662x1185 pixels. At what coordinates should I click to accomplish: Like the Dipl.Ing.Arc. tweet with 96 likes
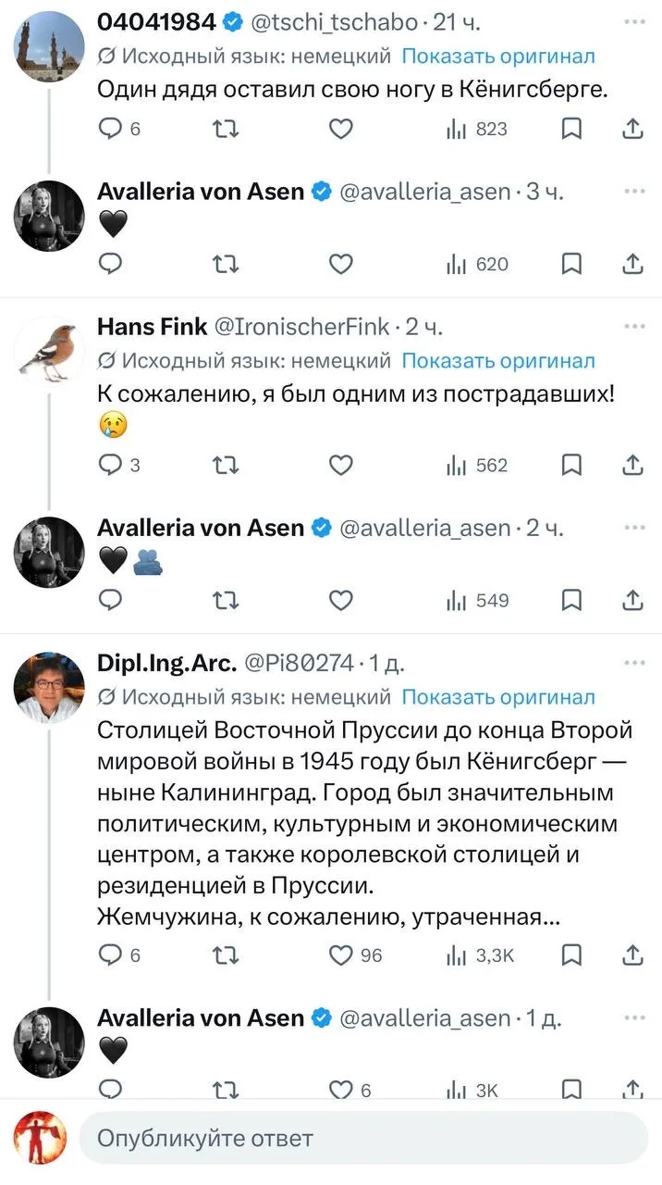(356, 954)
